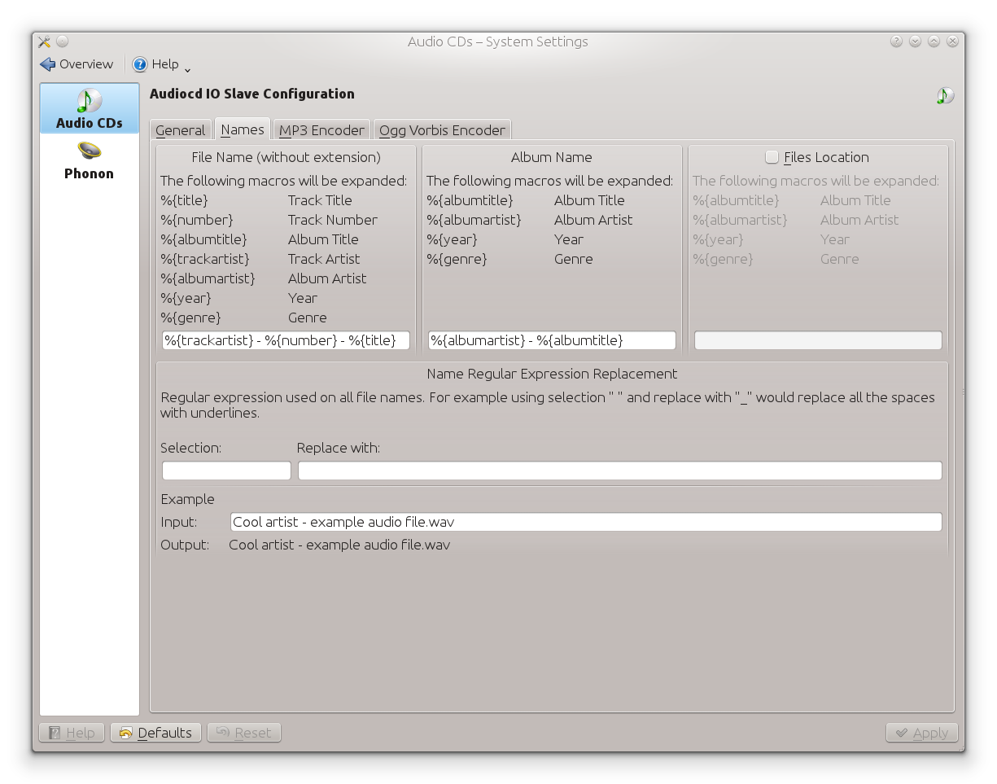The width and height of the screenshot is (997, 784).
Task: Focus the Album Name pattern field
Action: tap(552, 340)
